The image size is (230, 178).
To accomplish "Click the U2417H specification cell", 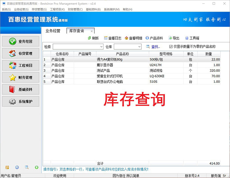I will (166, 65).
